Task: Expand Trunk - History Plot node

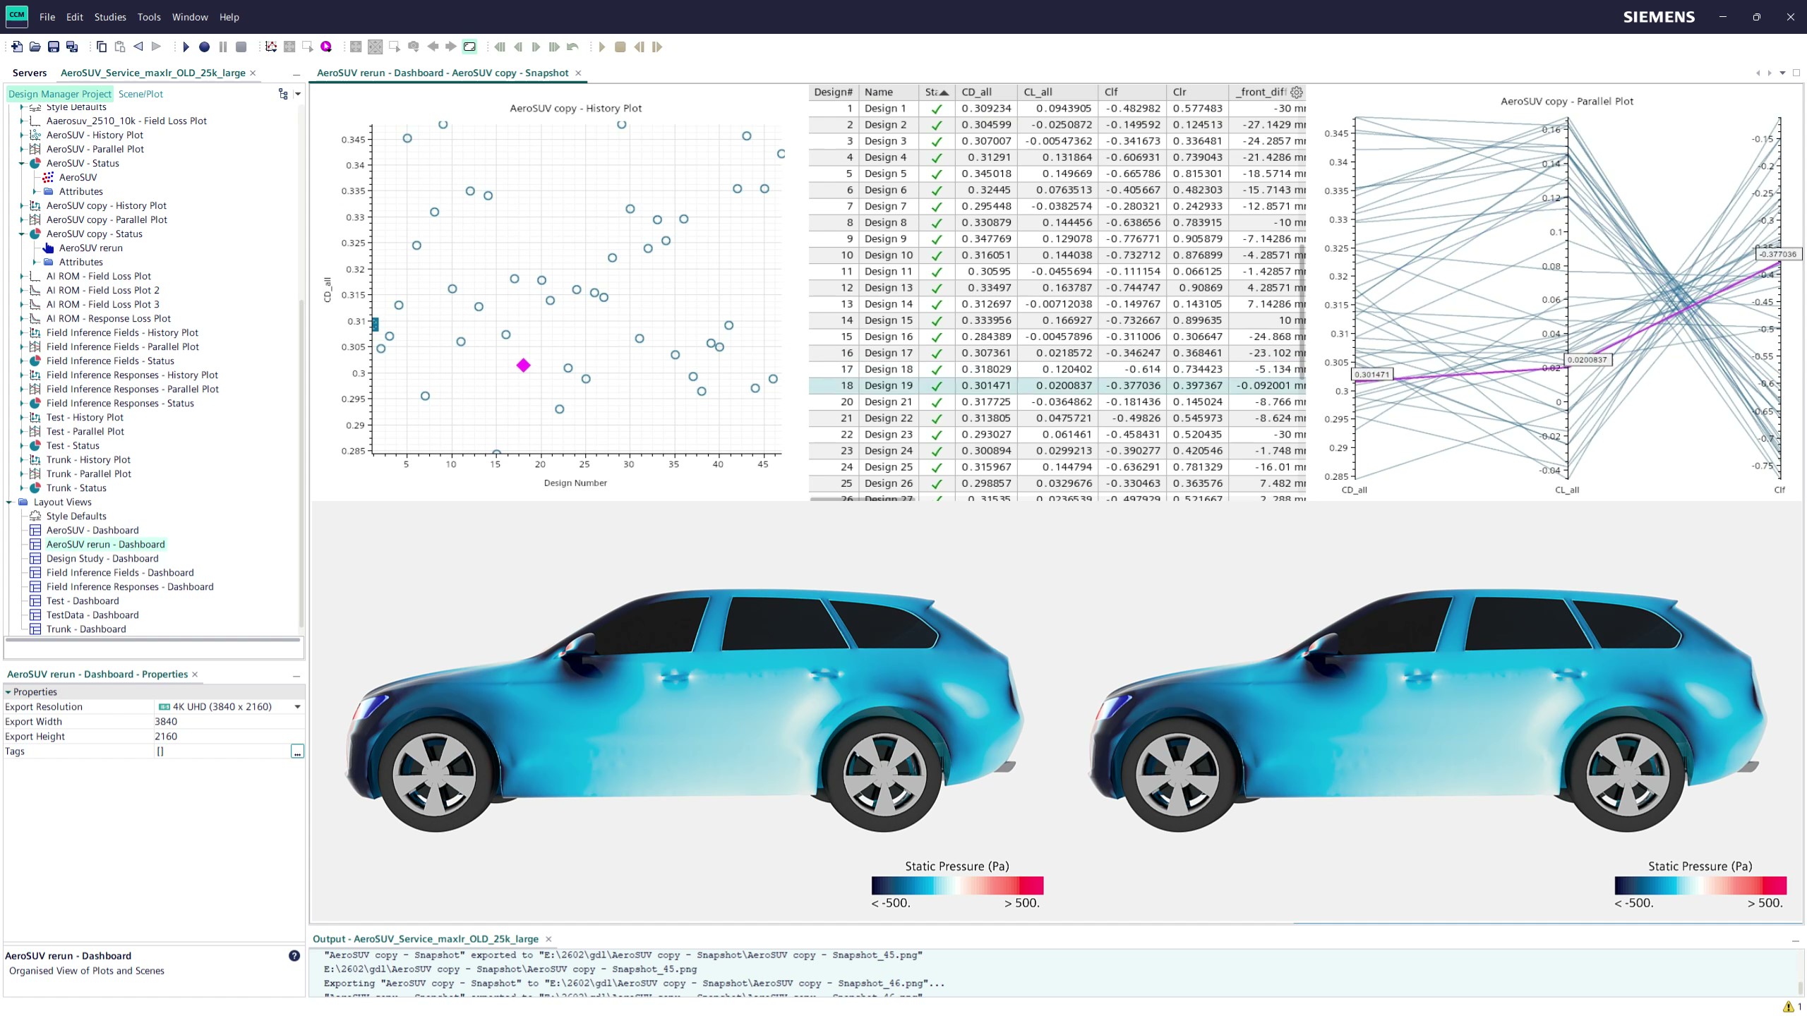Action: coord(22,460)
